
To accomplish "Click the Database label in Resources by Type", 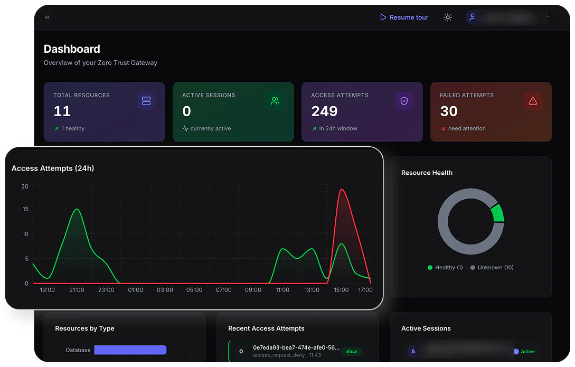I will [78, 350].
